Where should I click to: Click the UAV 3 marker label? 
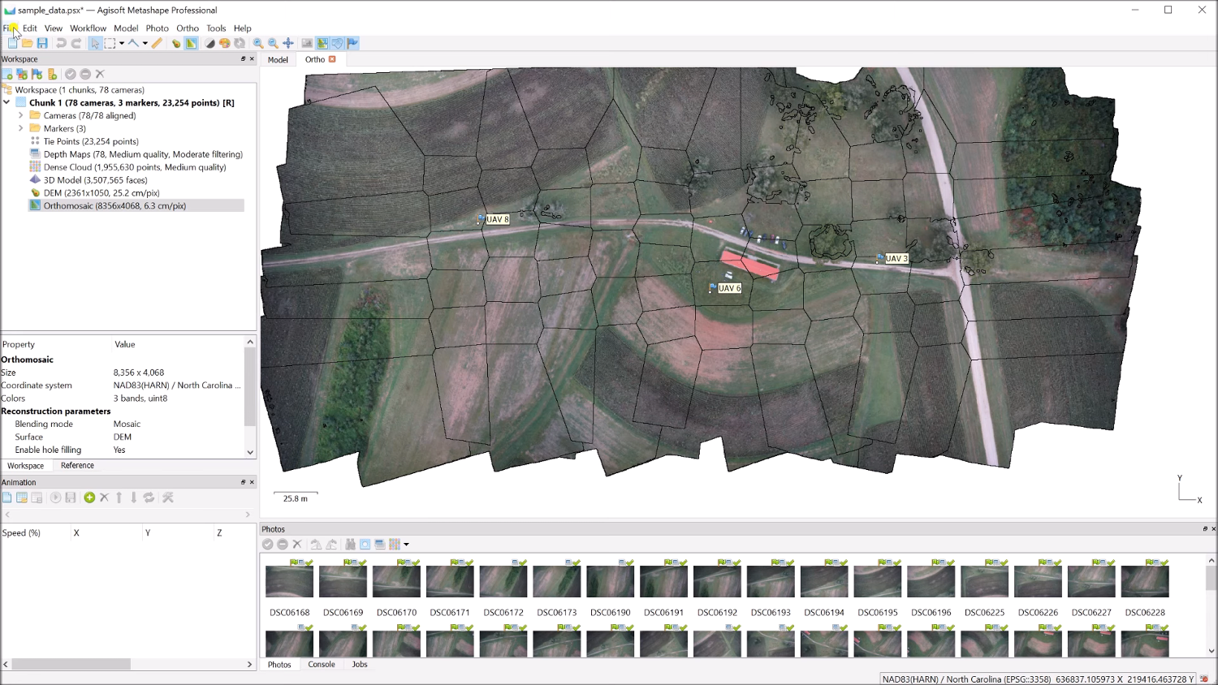point(896,259)
